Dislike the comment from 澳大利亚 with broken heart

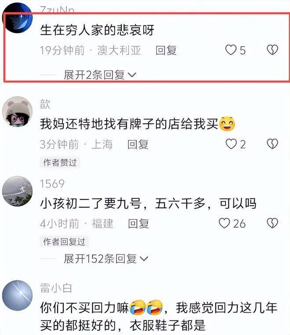pyautogui.click(x=272, y=50)
